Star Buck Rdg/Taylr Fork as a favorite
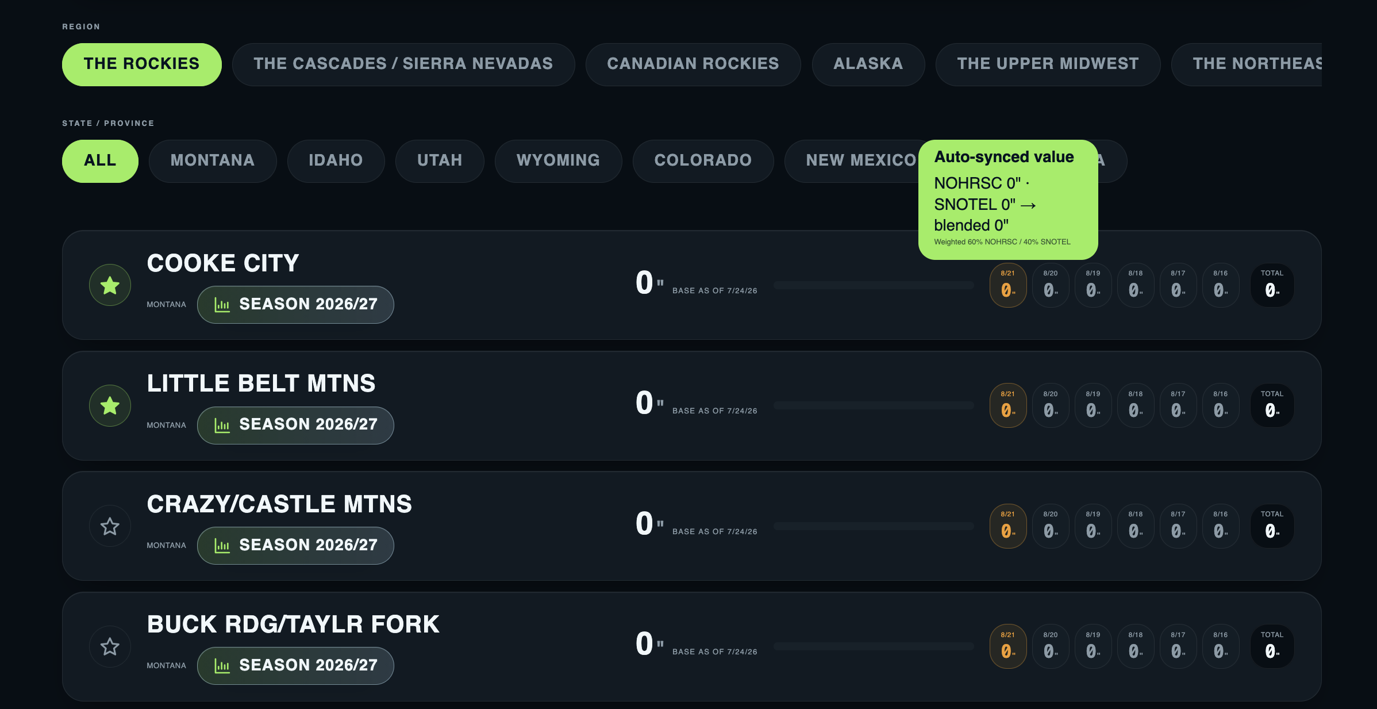The width and height of the screenshot is (1377, 709). pos(110,646)
